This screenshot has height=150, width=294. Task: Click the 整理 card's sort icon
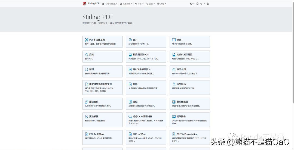[x=87, y=69]
